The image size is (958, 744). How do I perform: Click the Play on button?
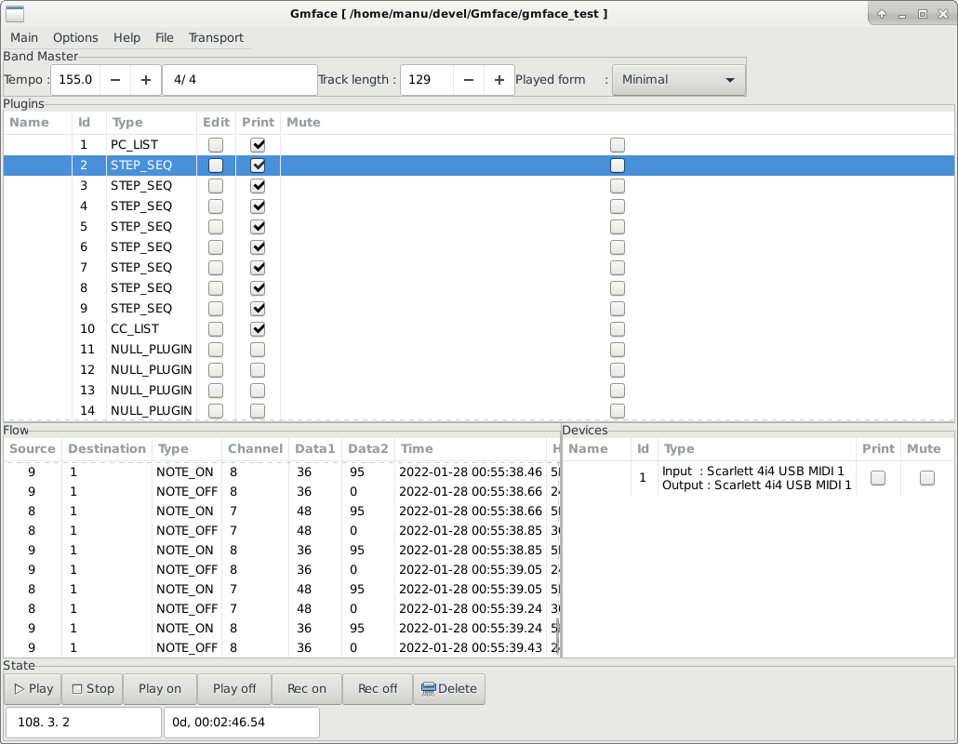pyautogui.click(x=159, y=689)
